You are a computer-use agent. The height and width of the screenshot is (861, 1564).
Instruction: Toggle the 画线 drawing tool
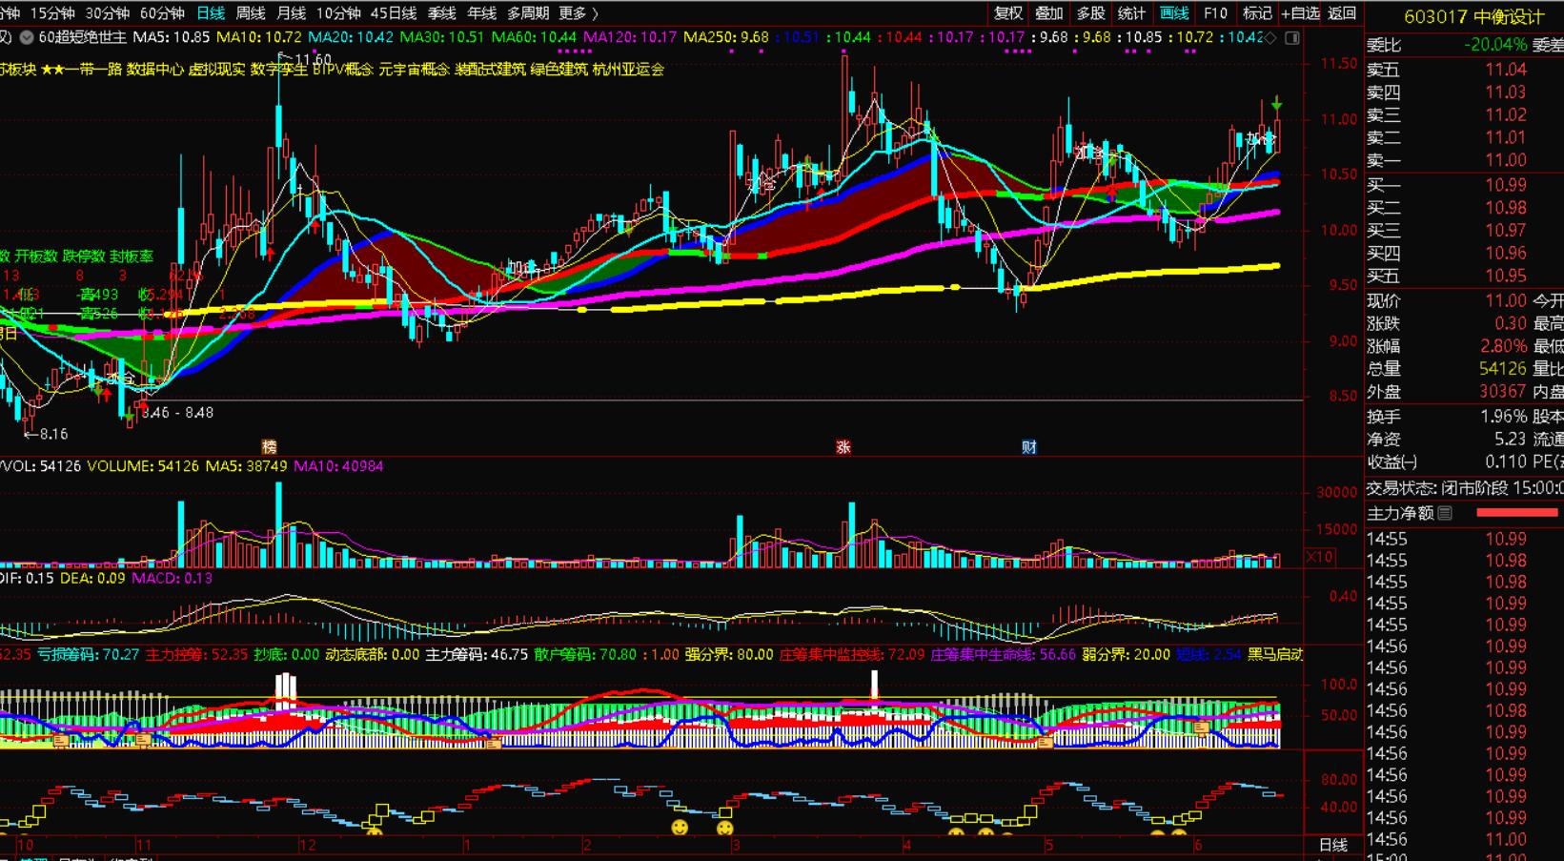click(1173, 13)
